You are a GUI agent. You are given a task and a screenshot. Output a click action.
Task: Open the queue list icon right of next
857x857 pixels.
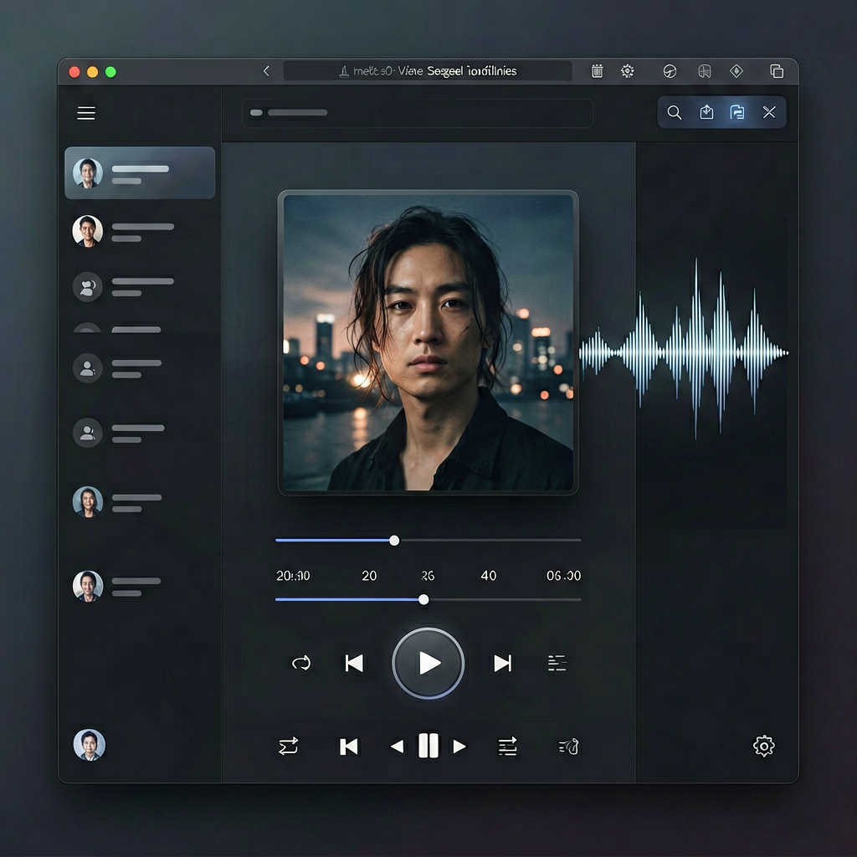coord(557,663)
